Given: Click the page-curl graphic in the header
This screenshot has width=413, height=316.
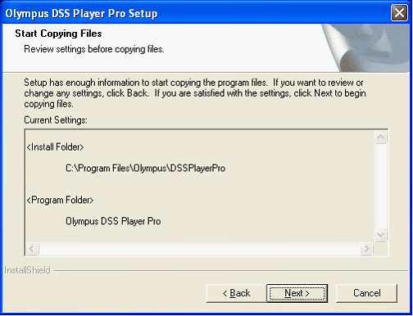Looking at the screenshot, I should pyautogui.click(x=366, y=48).
